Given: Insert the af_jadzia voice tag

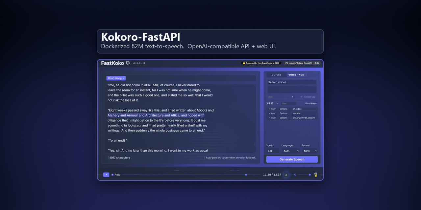Looking at the screenshot, I should coord(273,109).
